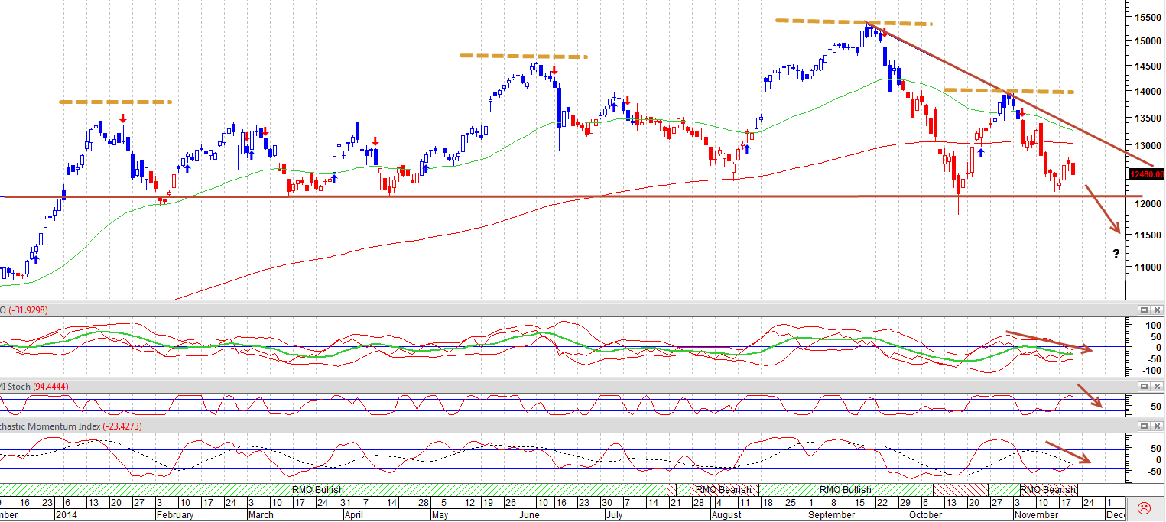This screenshot has width=1166, height=522.
Task: Select the question mark annotation
Action: (x=1116, y=254)
